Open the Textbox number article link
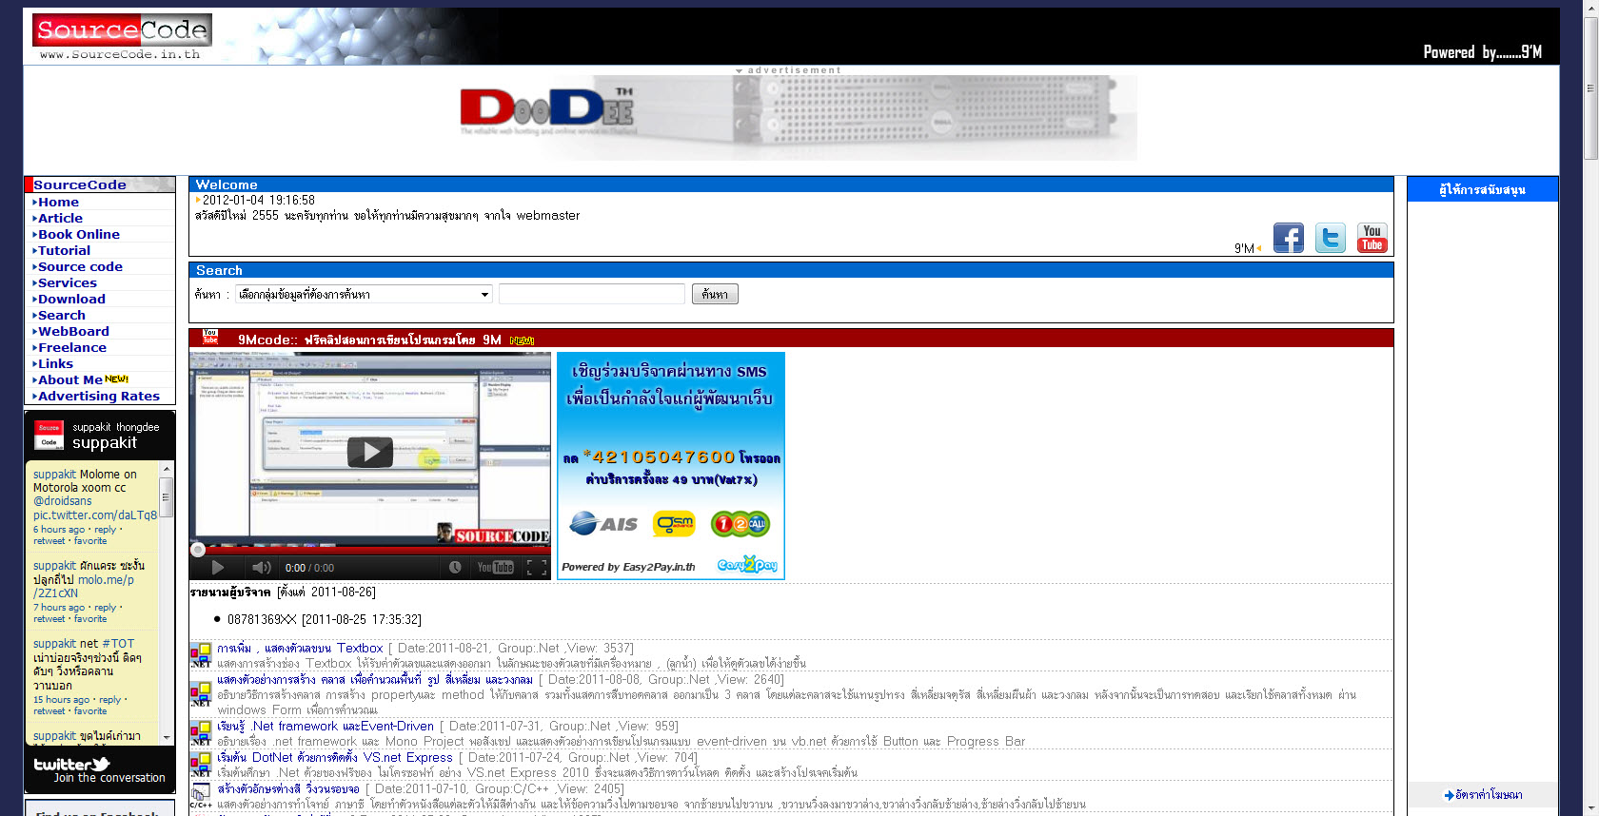This screenshot has width=1599, height=816. 300,648
